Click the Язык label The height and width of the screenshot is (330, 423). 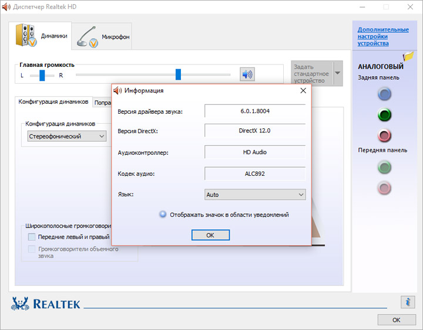click(x=126, y=195)
